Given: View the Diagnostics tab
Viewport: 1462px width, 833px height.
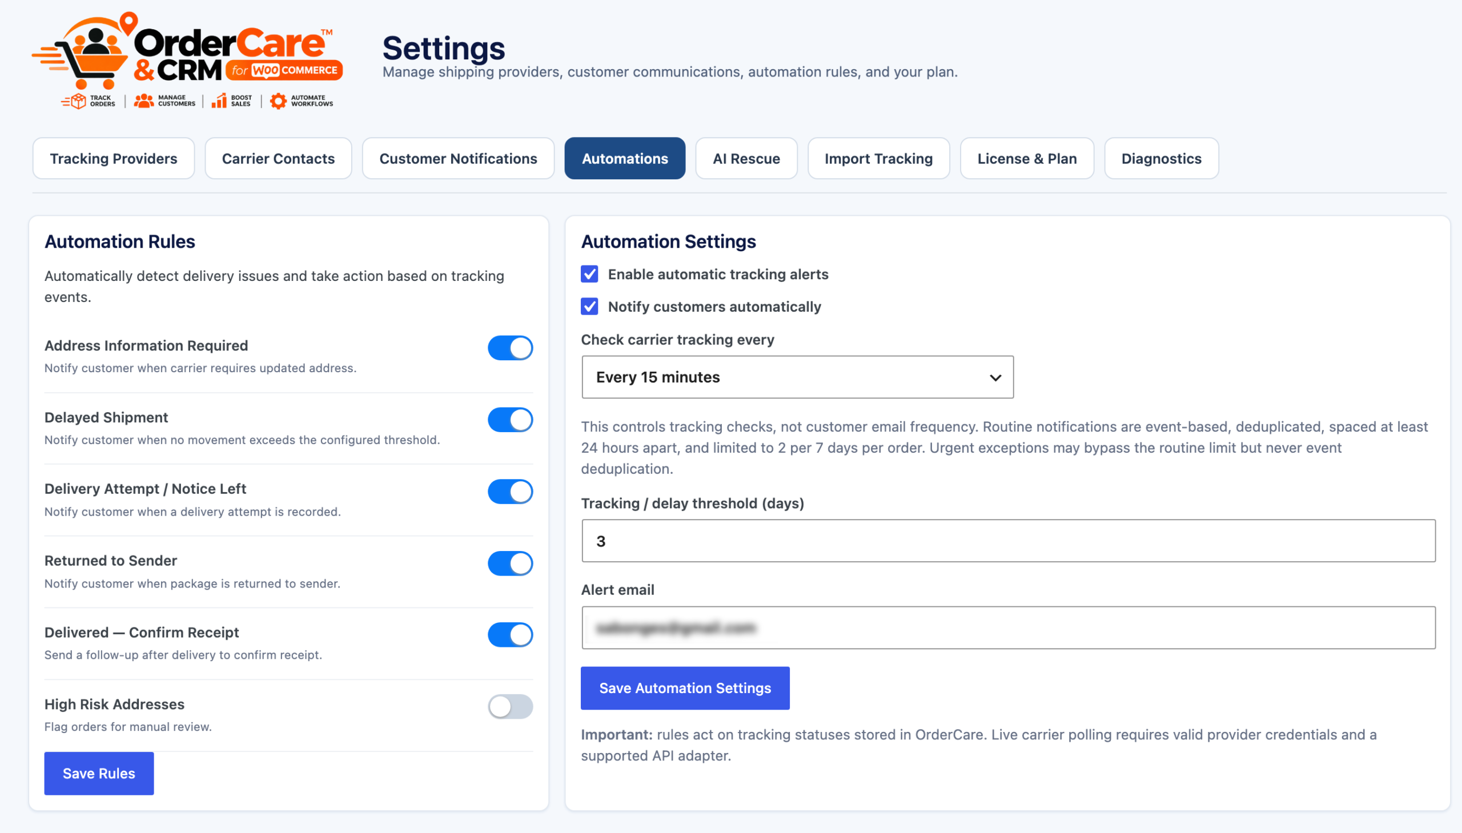Looking at the screenshot, I should (x=1160, y=158).
